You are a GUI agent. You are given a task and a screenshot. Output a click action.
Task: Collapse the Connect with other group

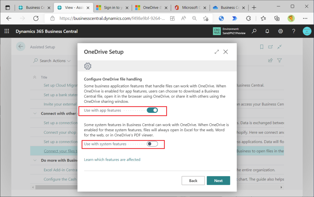tap(35, 113)
